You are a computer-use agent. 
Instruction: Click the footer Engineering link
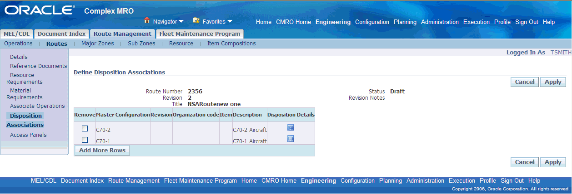pyautogui.click(x=319, y=180)
